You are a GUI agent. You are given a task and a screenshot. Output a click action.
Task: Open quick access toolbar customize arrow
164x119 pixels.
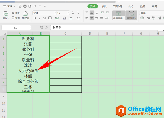coord(45,6)
